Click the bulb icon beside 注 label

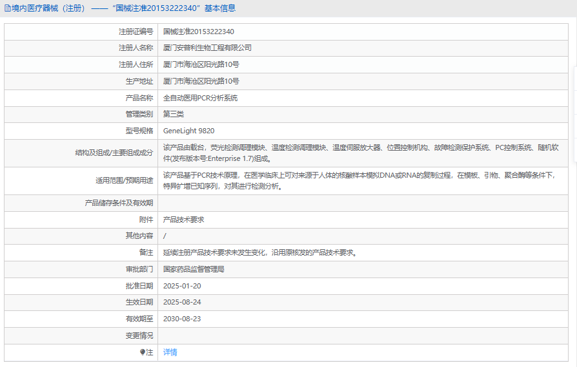click(x=143, y=352)
